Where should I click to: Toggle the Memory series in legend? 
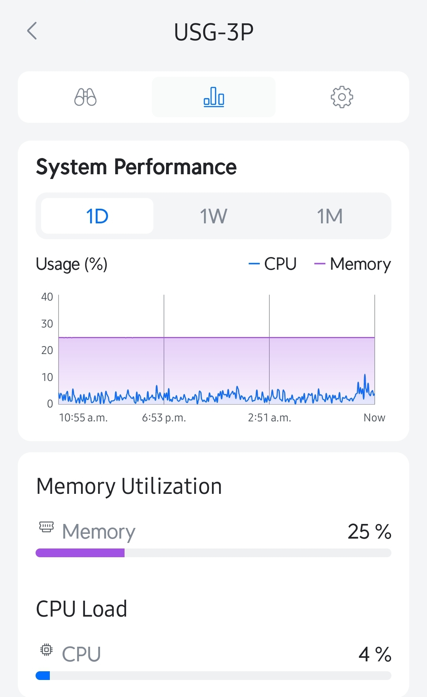coord(352,264)
